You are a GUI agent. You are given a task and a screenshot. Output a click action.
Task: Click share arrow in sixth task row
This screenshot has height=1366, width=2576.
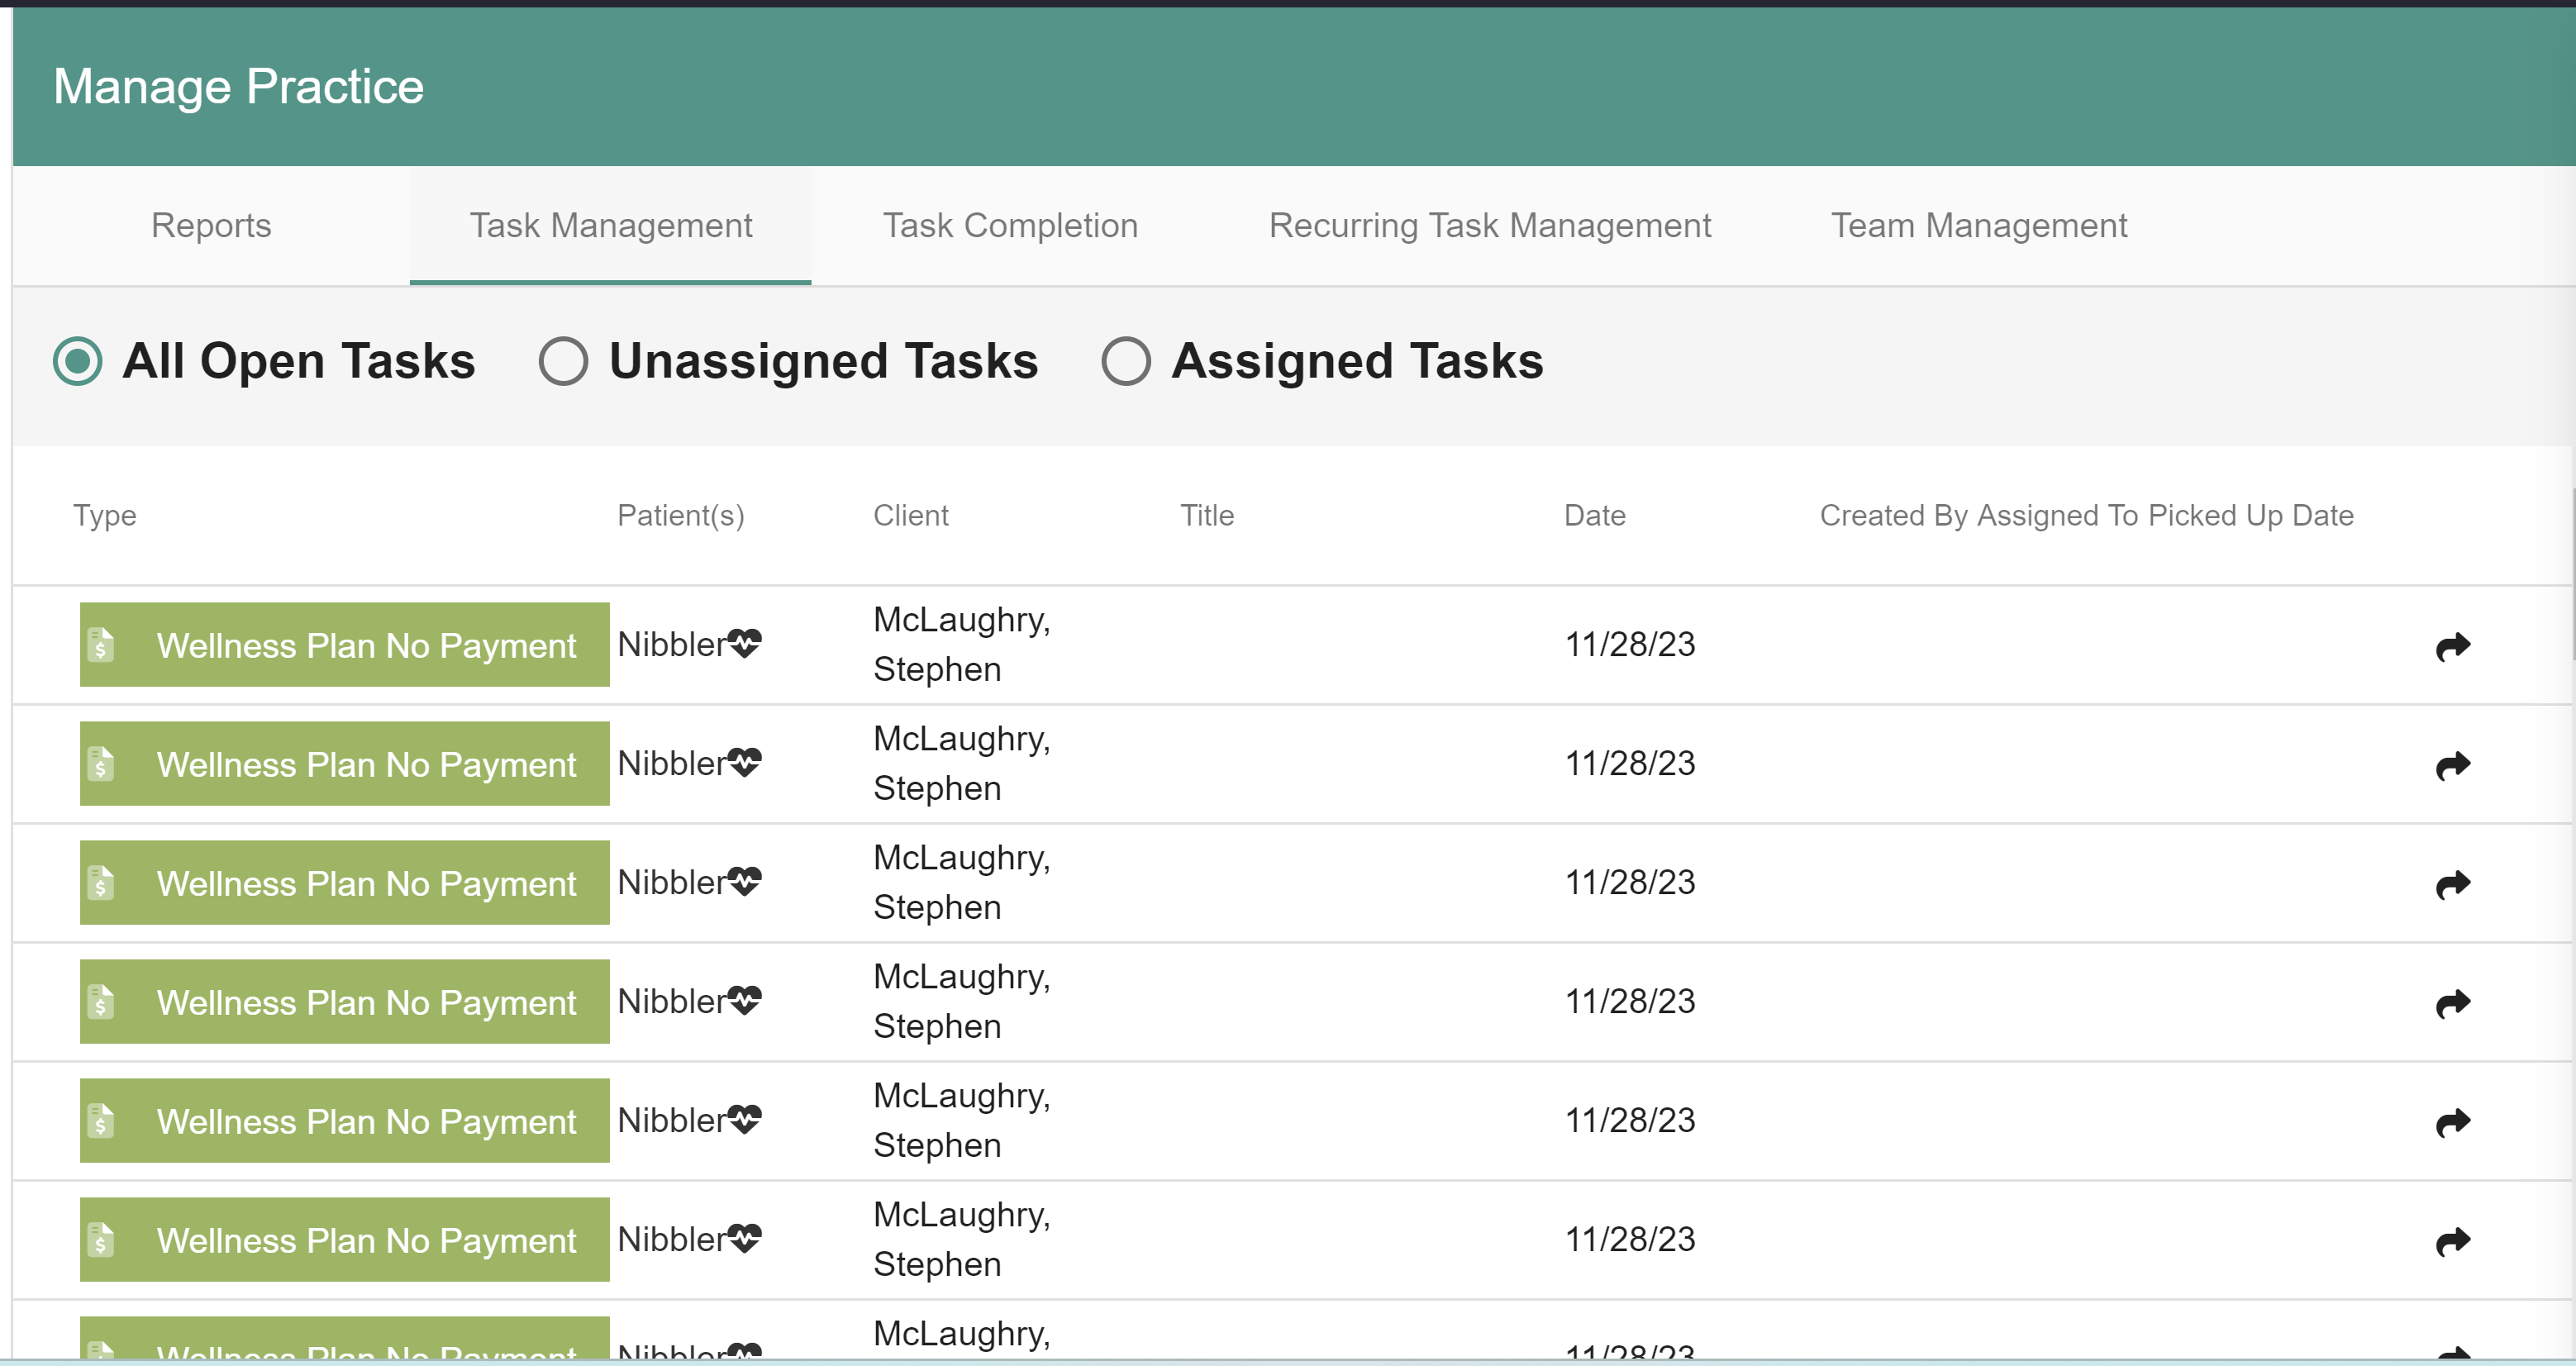coord(2452,1241)
